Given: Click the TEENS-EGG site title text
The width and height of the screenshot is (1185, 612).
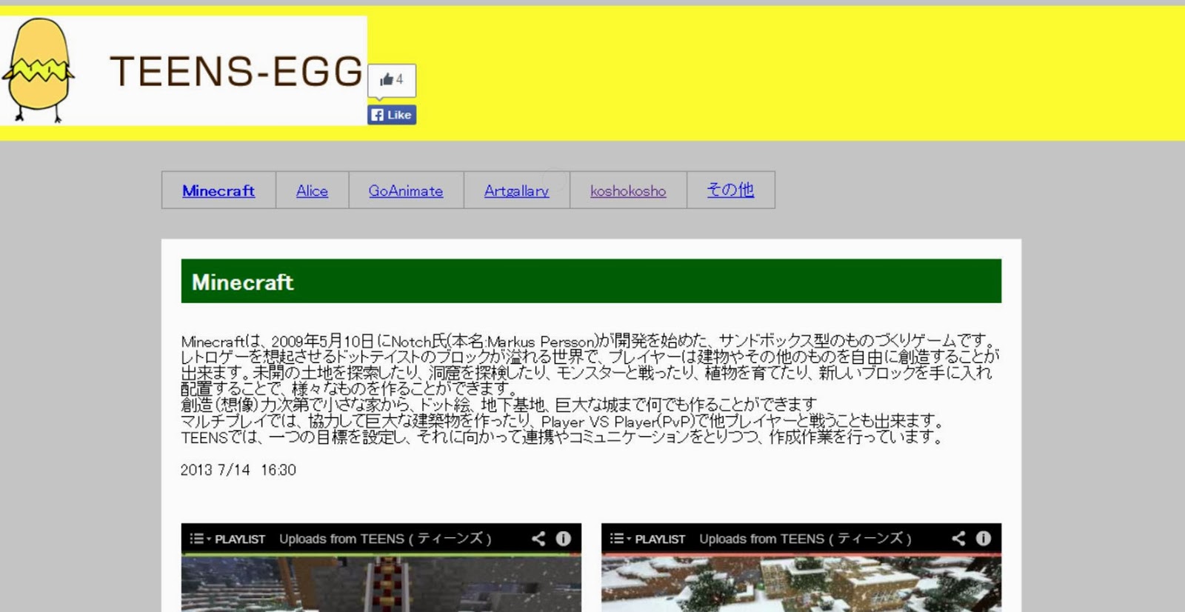Looking at the screenshot, I should point(236,72).
